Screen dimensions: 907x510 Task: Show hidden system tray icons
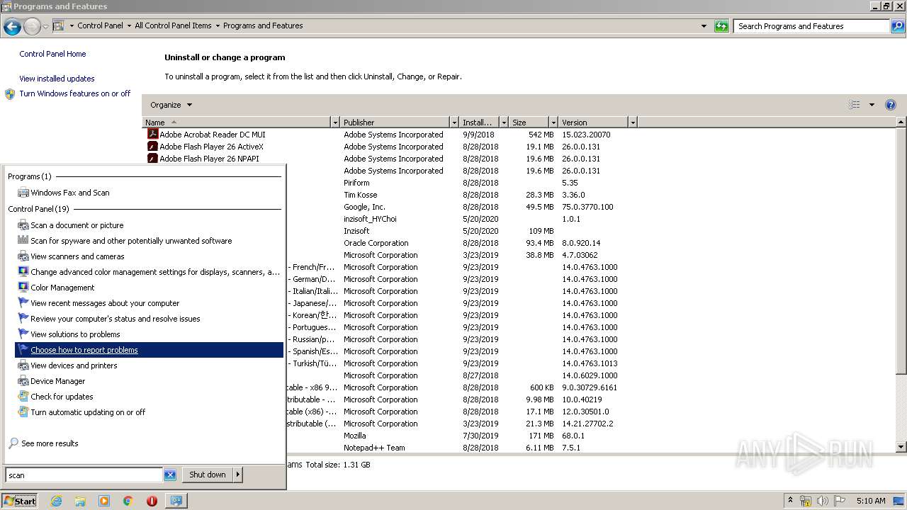[x=791, y=501]
